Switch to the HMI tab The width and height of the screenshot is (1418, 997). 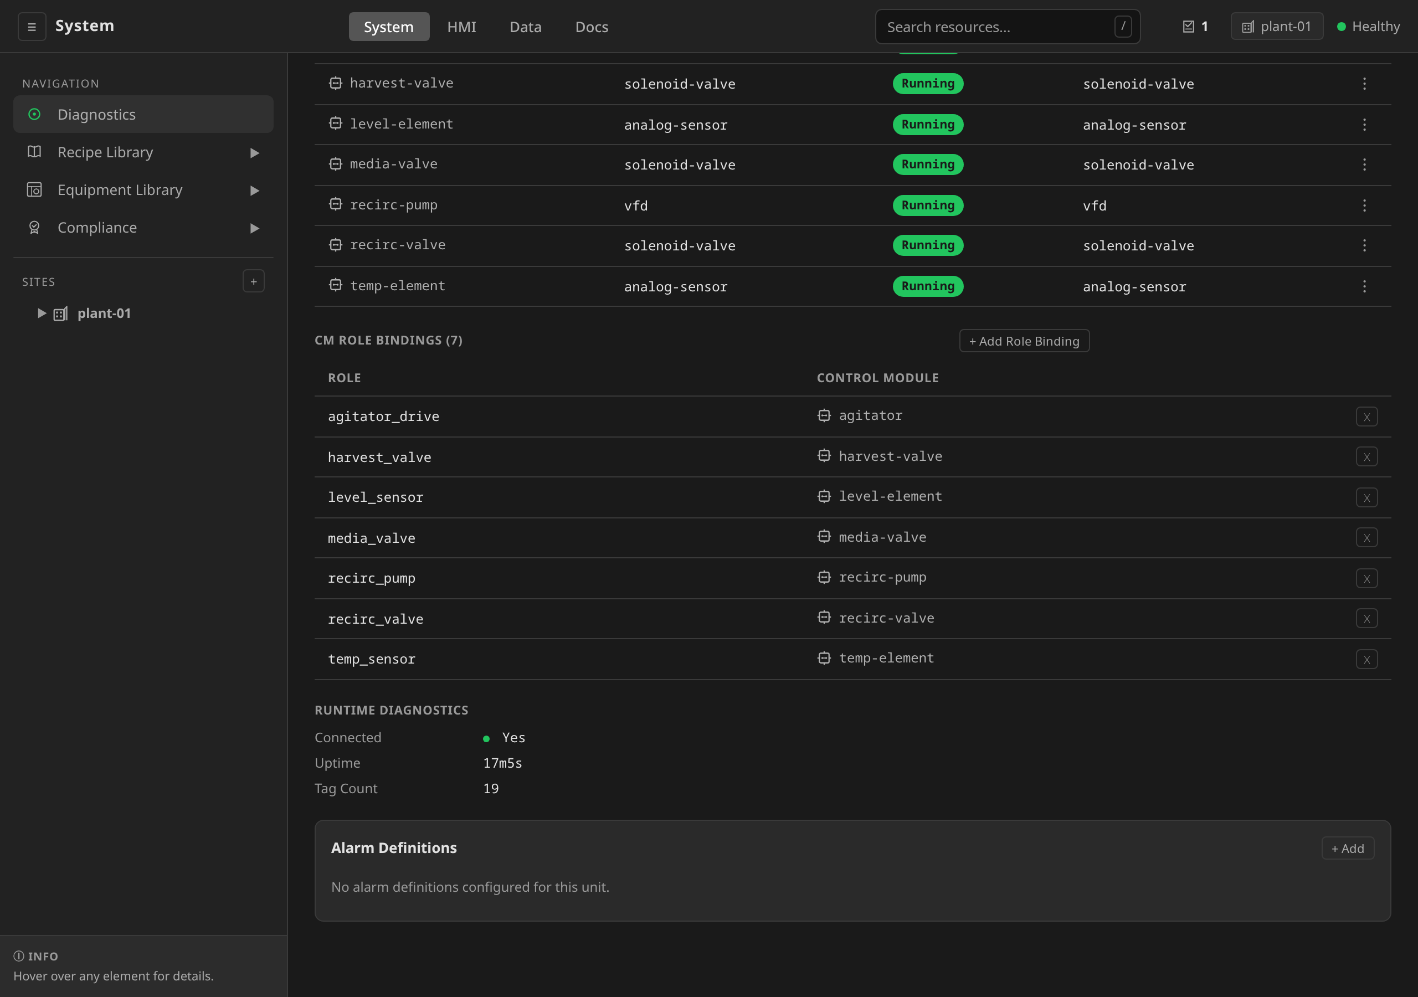(x=462, y=27)
